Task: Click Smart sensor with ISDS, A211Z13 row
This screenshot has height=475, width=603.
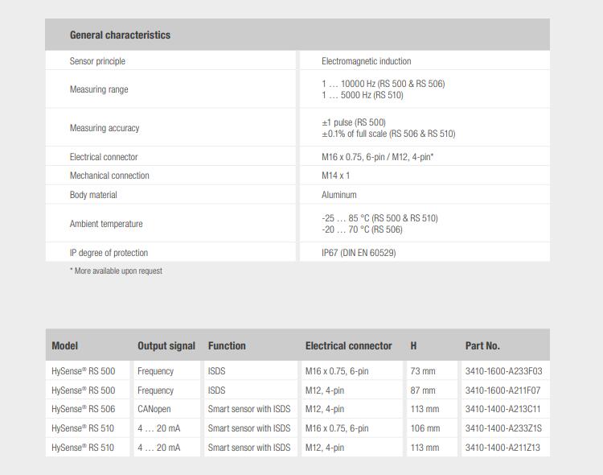Action: point(249,448)
